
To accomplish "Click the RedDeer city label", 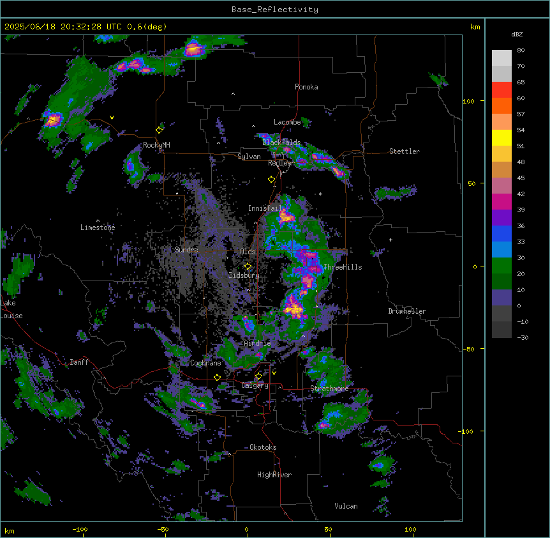I will 281,163.
